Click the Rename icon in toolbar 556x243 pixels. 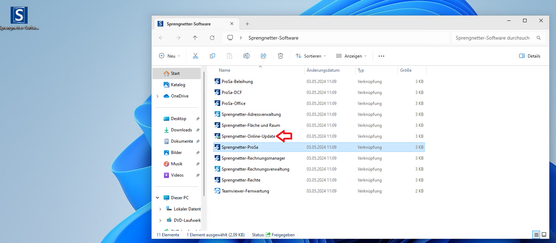click(x=246, y=56)
